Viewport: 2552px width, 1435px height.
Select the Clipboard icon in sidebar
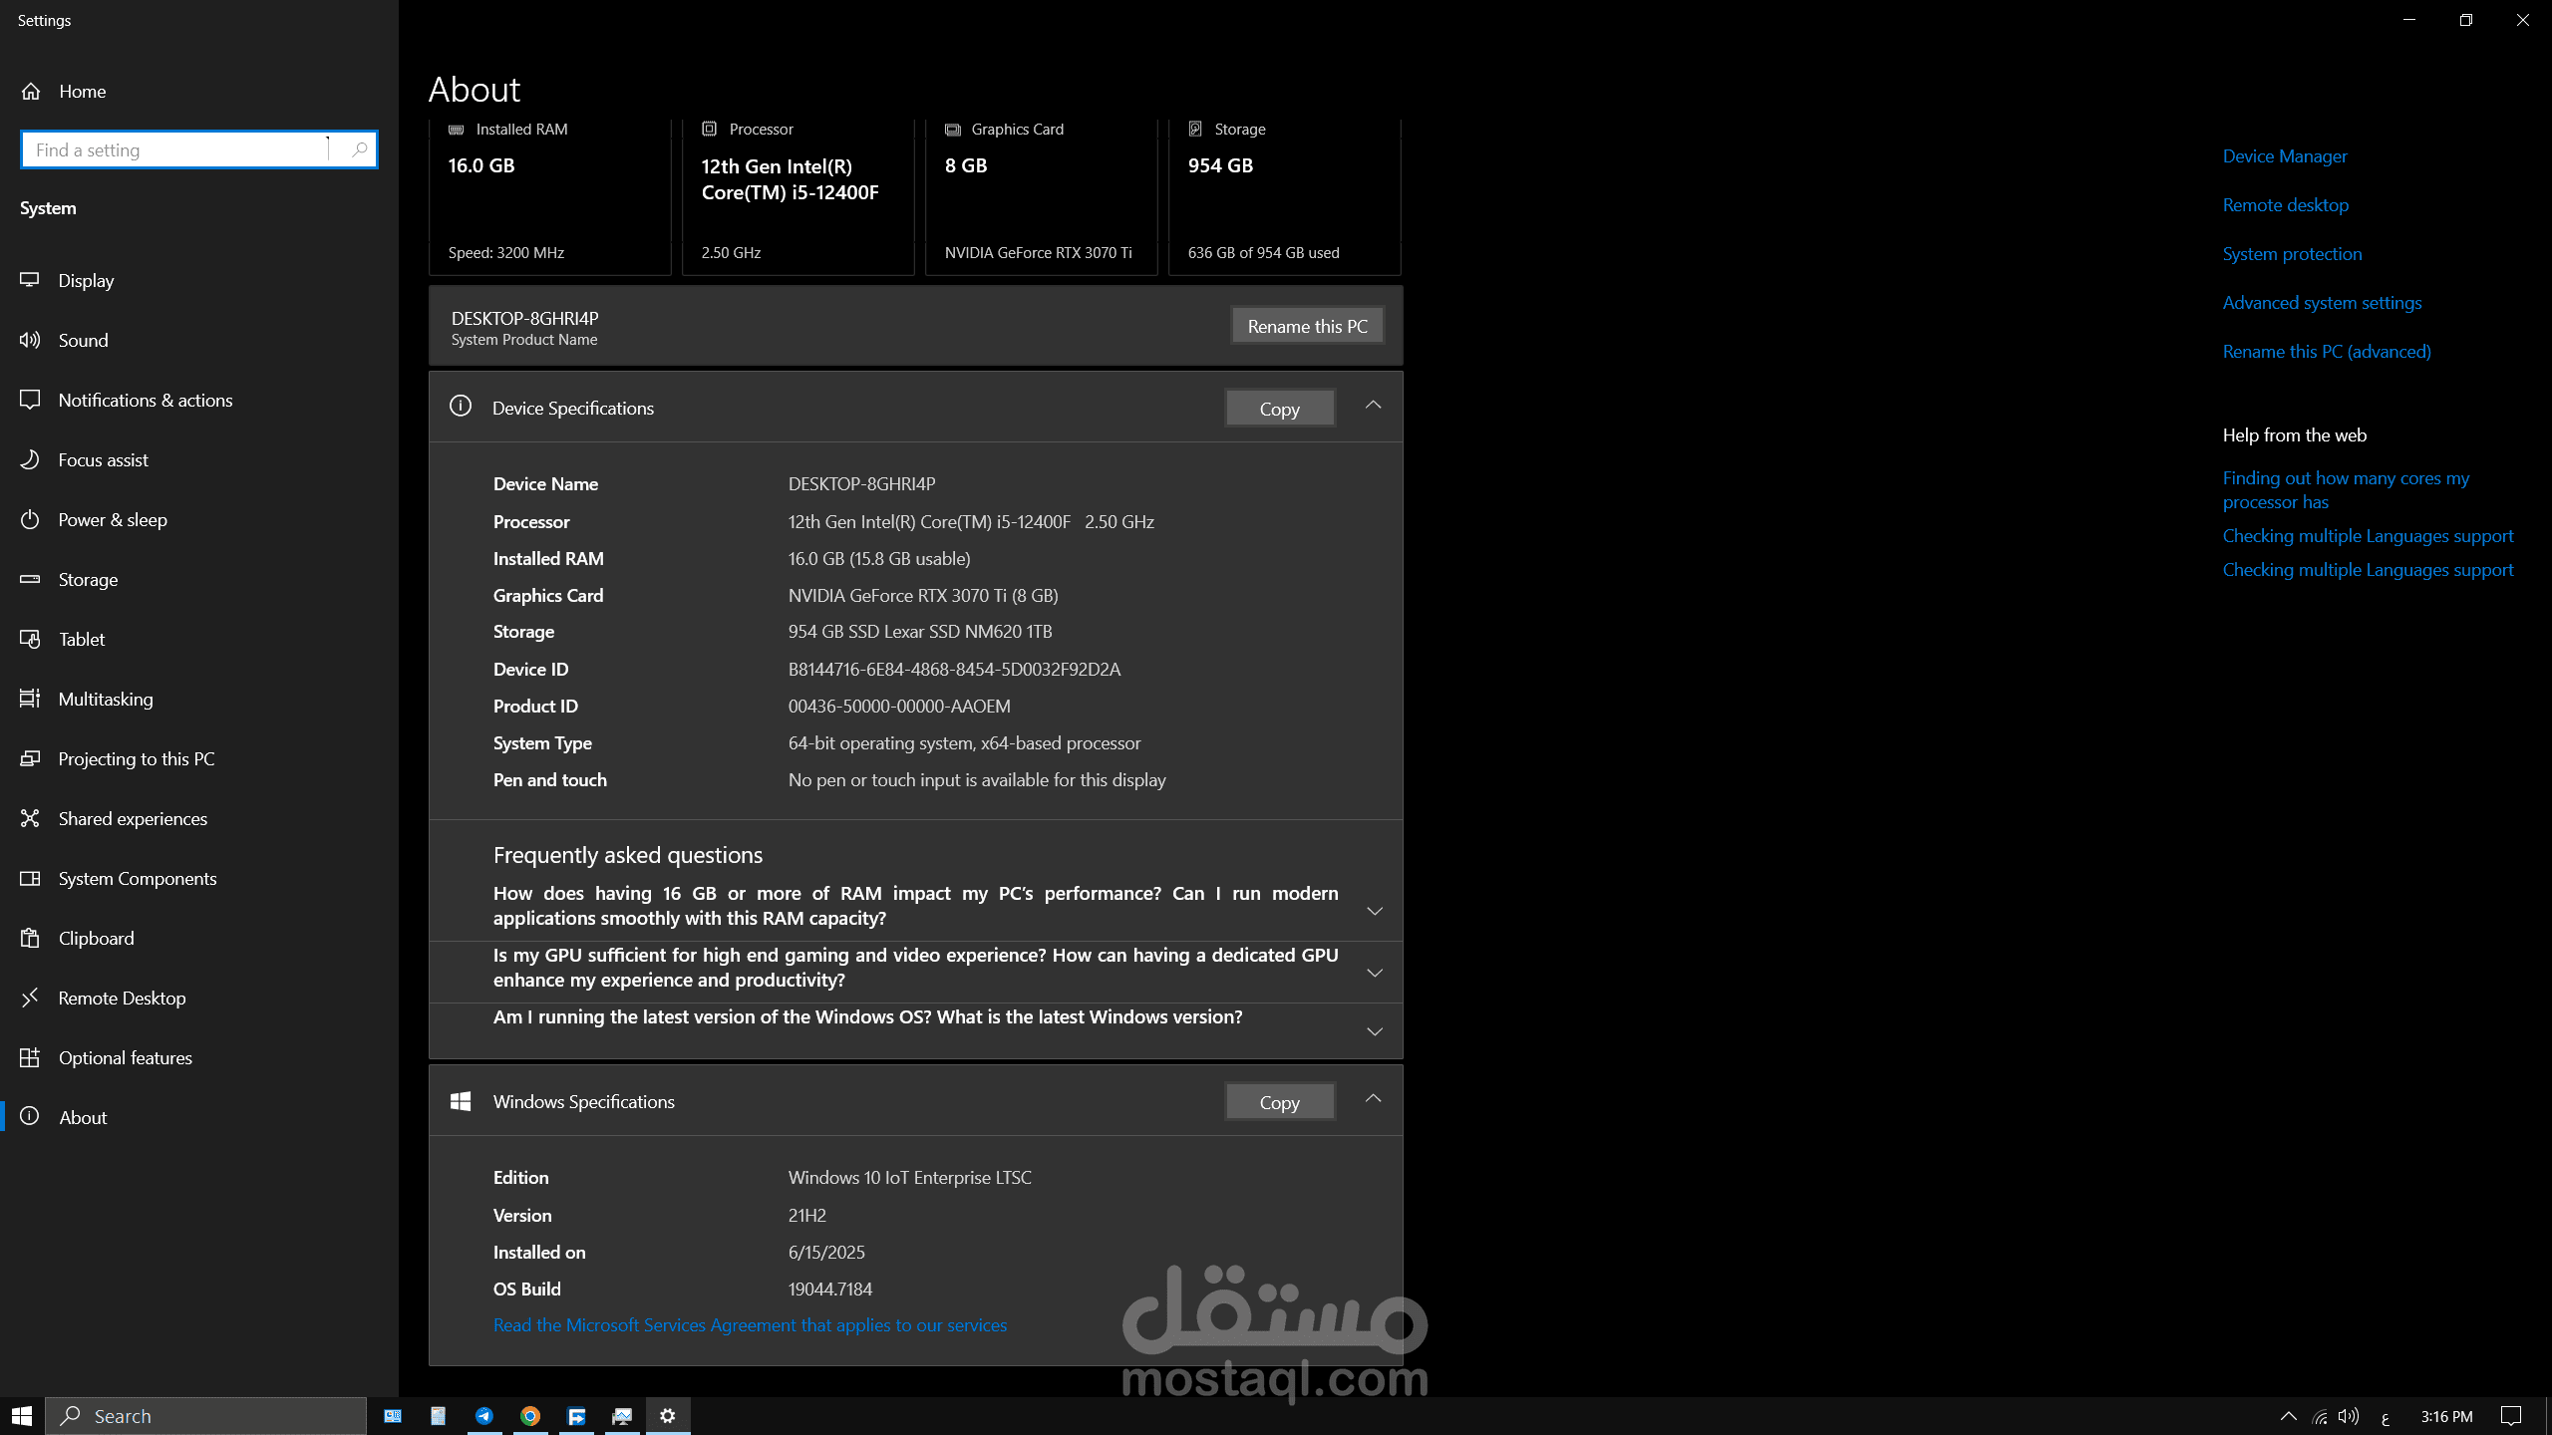pyautogui.click(x=30, y=938)
